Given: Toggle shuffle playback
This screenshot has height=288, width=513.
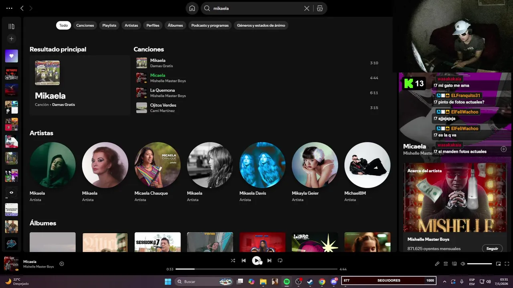Looking at the screenshot, I should pyautogui.click(x=233, y=260).
